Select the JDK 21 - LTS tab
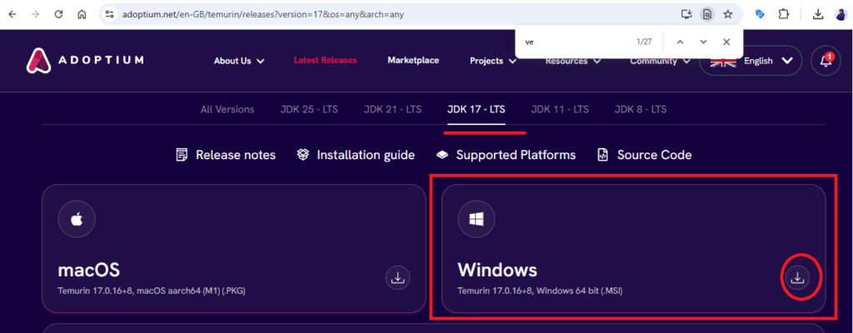The height and width of the screenshot is (333, 853). [x=393, y=109]
